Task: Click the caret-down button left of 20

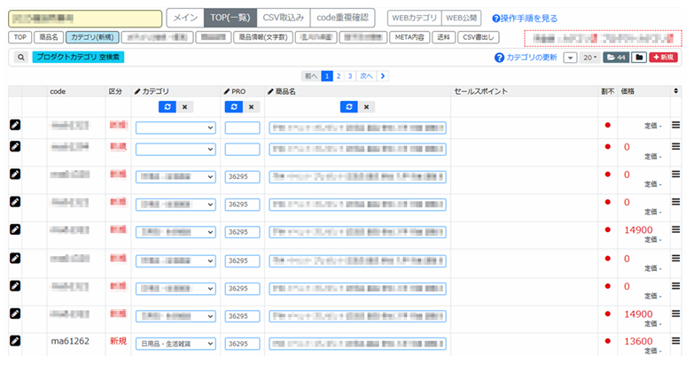Action: [570, 57]
